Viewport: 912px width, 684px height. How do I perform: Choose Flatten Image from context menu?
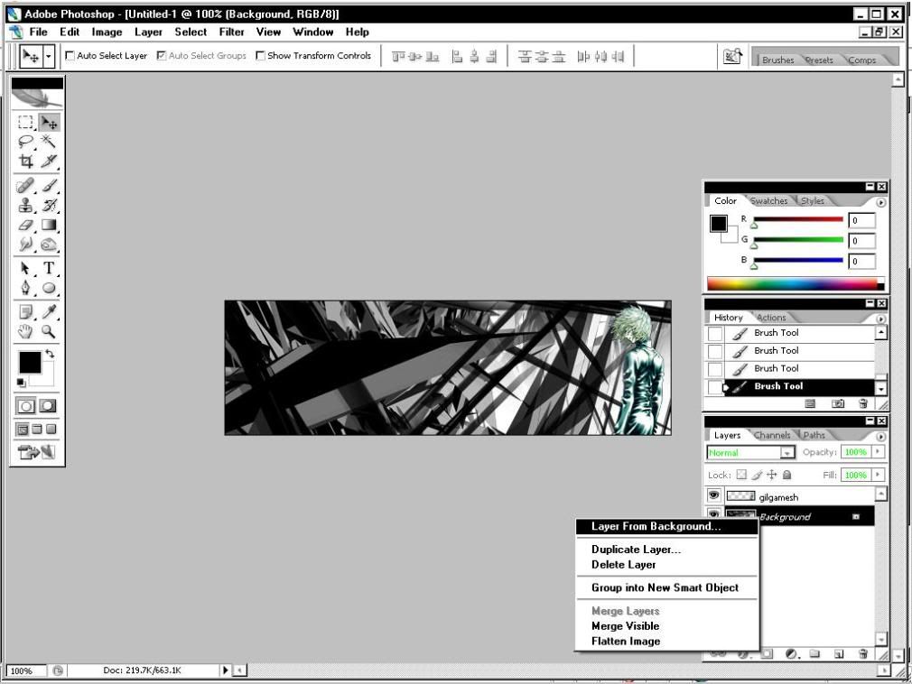click(667, 641)
